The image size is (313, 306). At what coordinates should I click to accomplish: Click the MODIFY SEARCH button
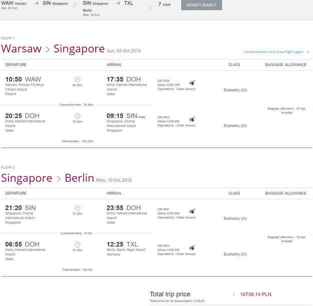pyautogui.click(x=201, y=5)
